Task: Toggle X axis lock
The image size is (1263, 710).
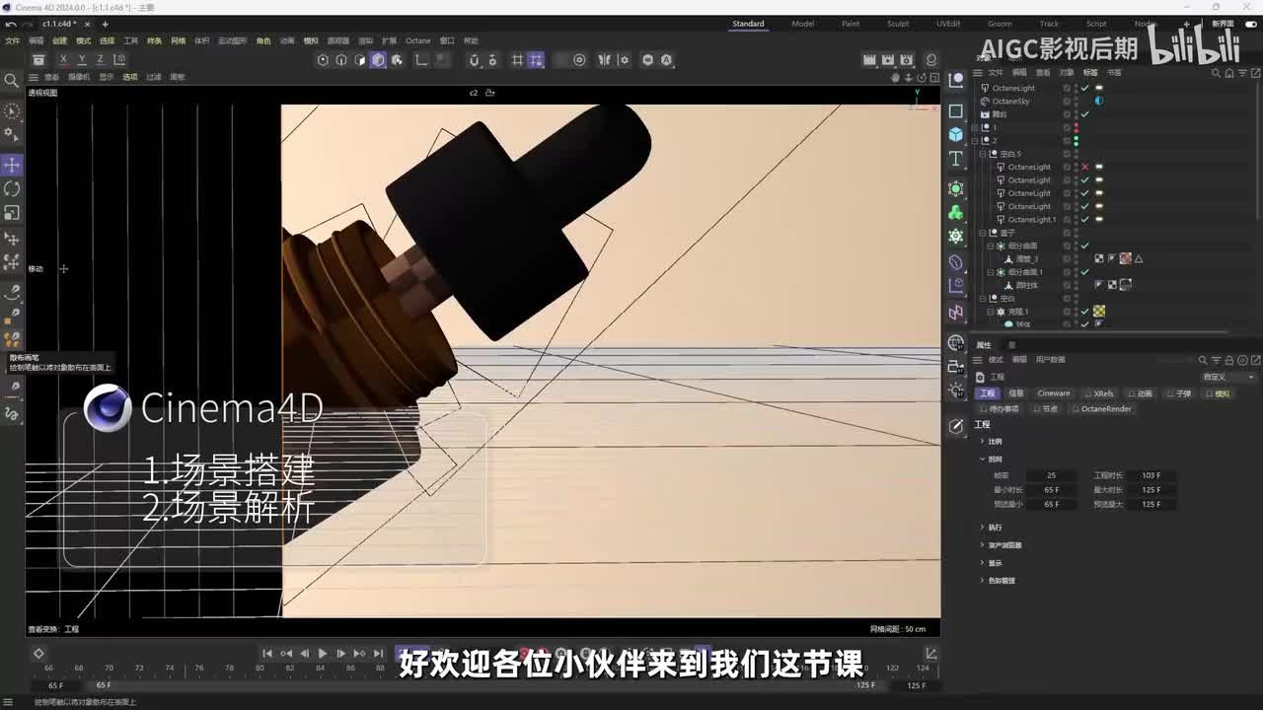Action: [x=63, y=60]
